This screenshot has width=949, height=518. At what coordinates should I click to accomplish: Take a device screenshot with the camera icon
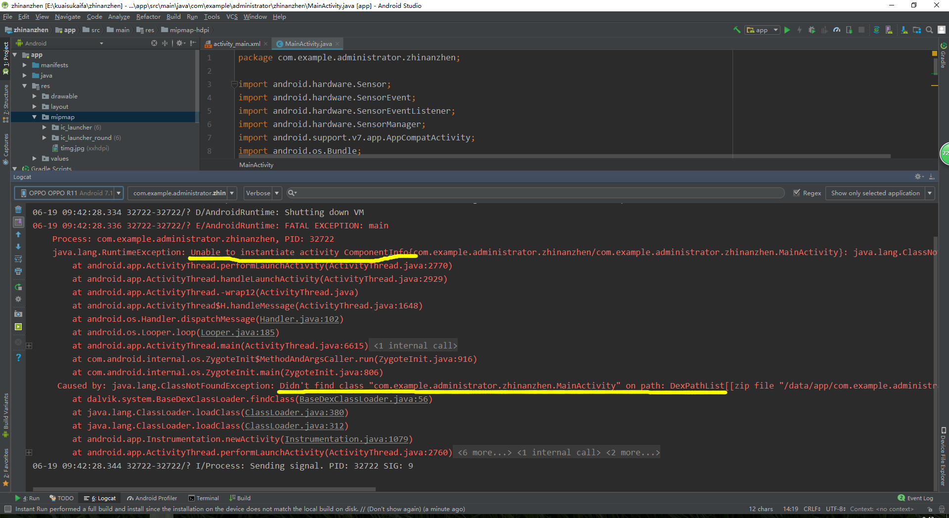pyautogui.click(x=18, y=314)
